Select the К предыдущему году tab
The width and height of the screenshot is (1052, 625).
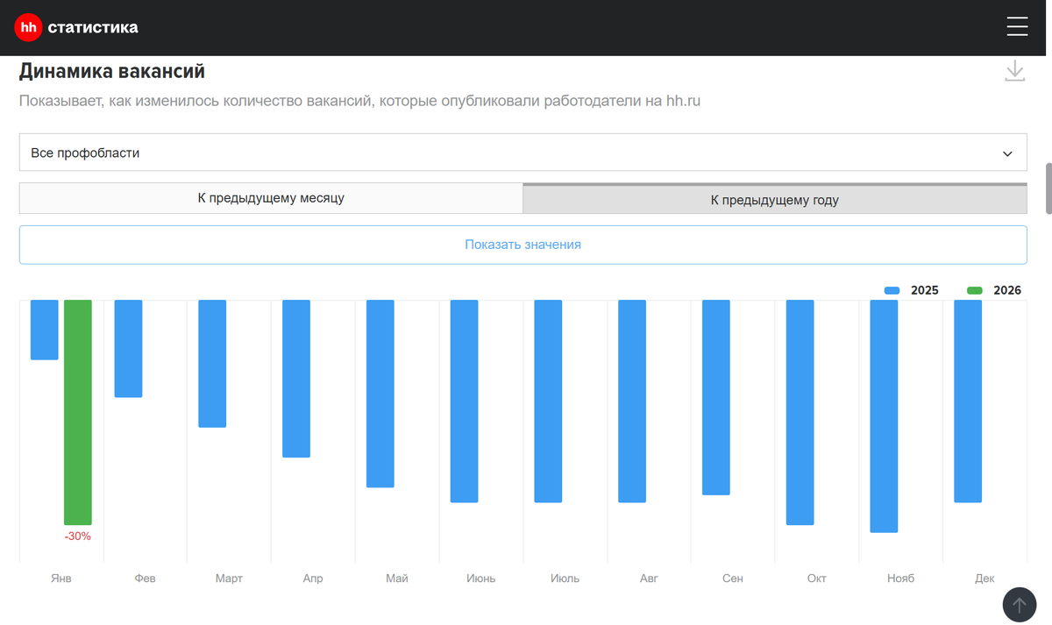click(775, 199)
